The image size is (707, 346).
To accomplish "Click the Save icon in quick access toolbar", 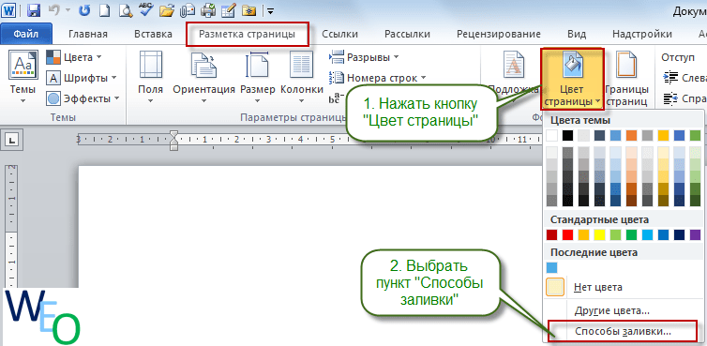I will click(34, 9).
